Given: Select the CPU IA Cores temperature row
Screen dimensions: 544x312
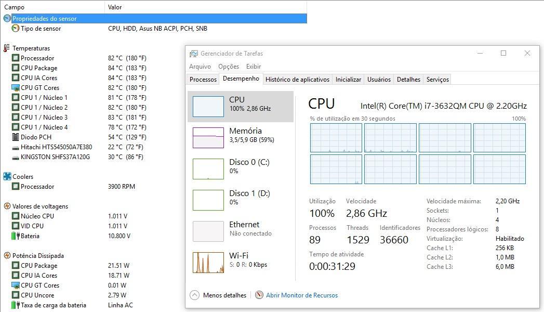Looking at the screenshot, I should [x=155, y=77].
